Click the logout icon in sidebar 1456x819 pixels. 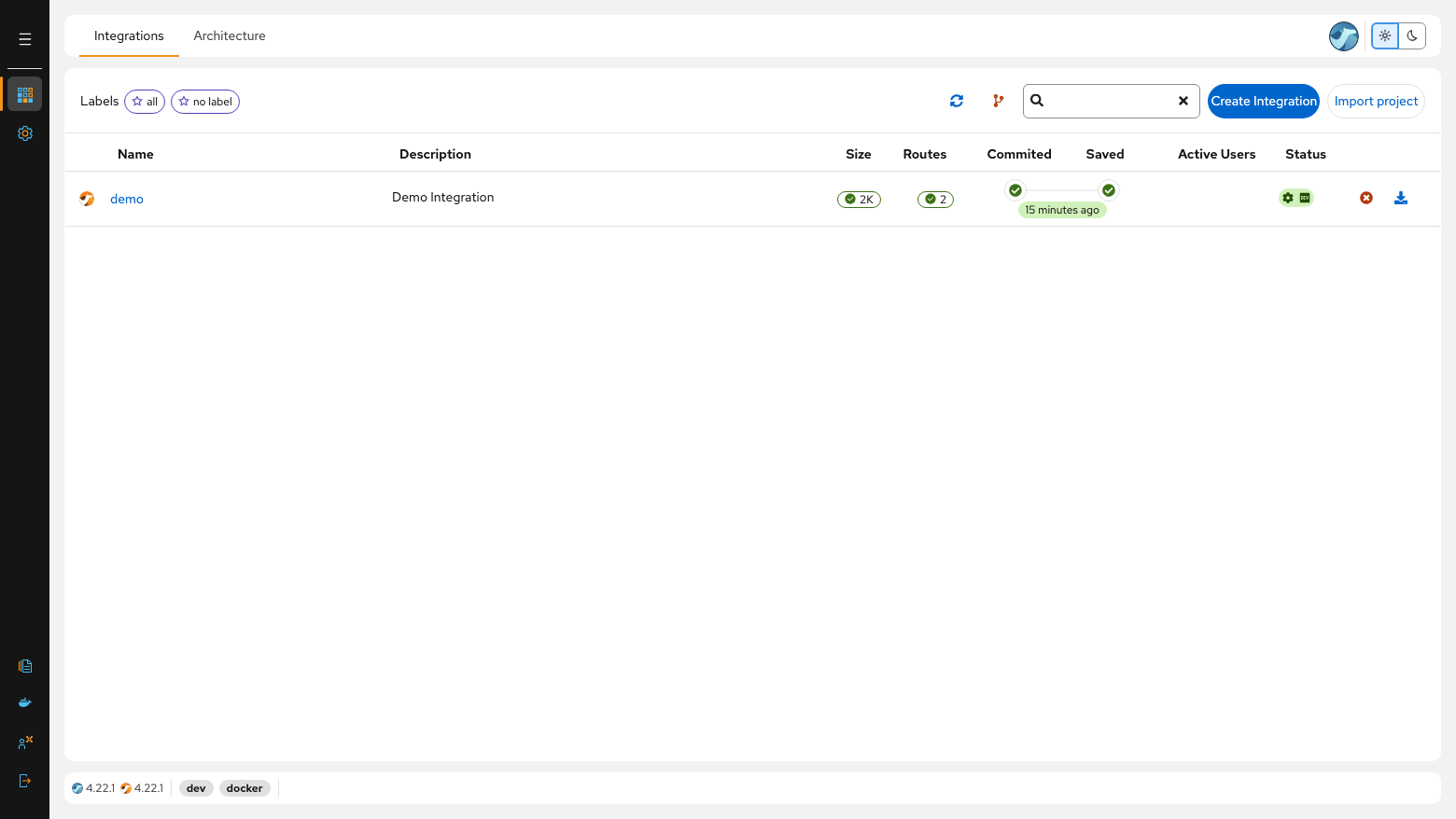pyautogui.click(x=25, y=781)
